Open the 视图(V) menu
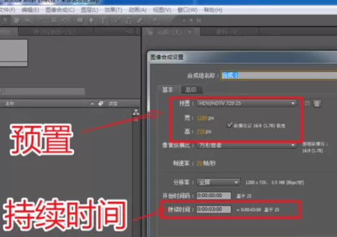 [162, 10]
